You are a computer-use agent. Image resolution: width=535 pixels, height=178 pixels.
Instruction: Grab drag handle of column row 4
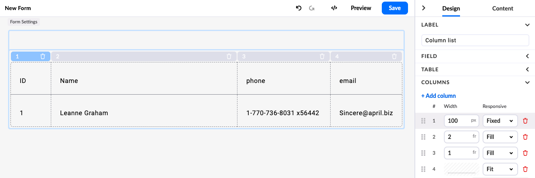(x=423, y=169)
